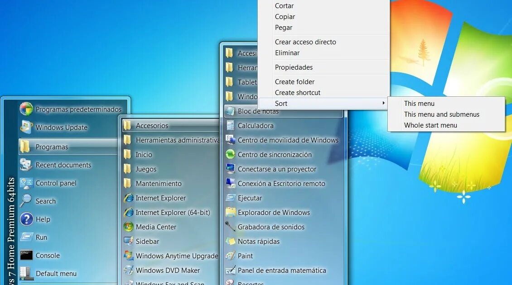This screenshot has width=512, height=285.
Task: Open the Accesorios folder submenu
Action: (171, 126)
